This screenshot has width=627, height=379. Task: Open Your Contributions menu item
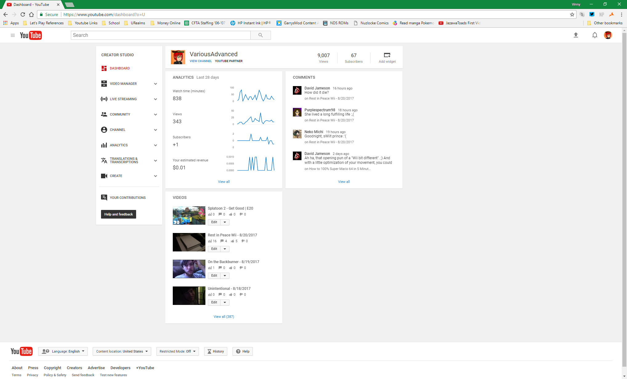point(128,198)
